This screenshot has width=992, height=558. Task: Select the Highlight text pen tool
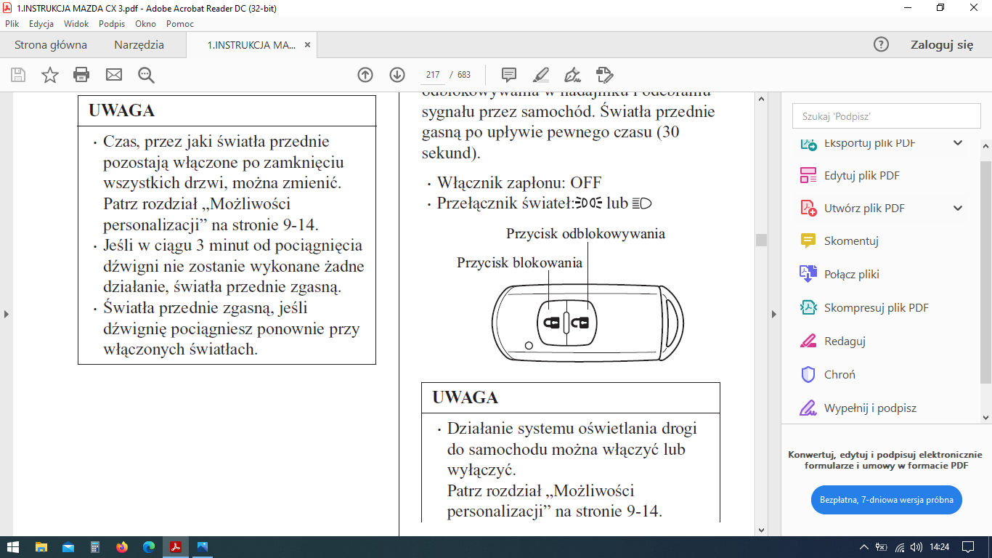tap(541, 75)
